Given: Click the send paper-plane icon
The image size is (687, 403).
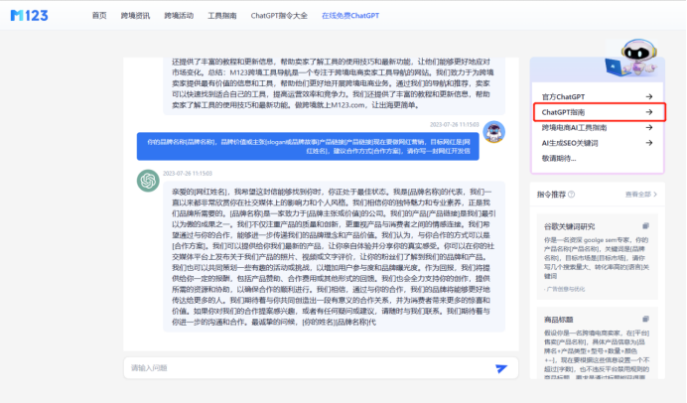Looking at the screenshot, I should [501, 368].
